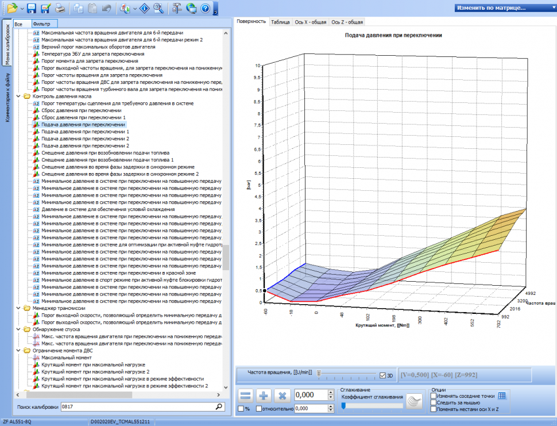557x426 pixels.
Task: Save file with the floppy disk icon
Action: (x=32, y=8)
